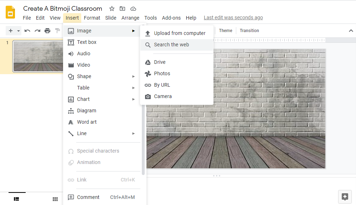
Task: Click the redo arrow in toolbar
Action: coord(37,31)
